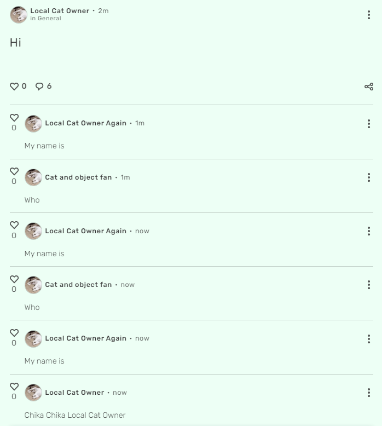The image size is (382, 426).
Task: Click the share icon on the post
Action: point(369,87)
